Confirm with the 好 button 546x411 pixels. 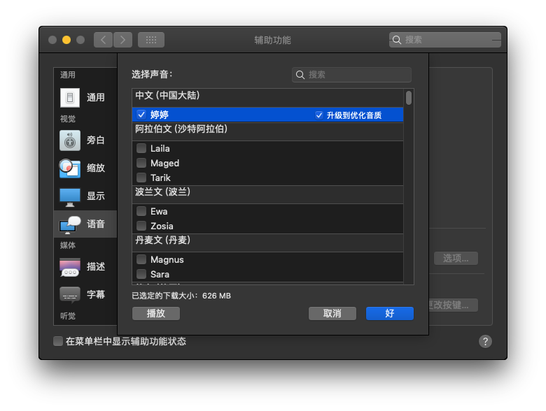tap(390, 314)
